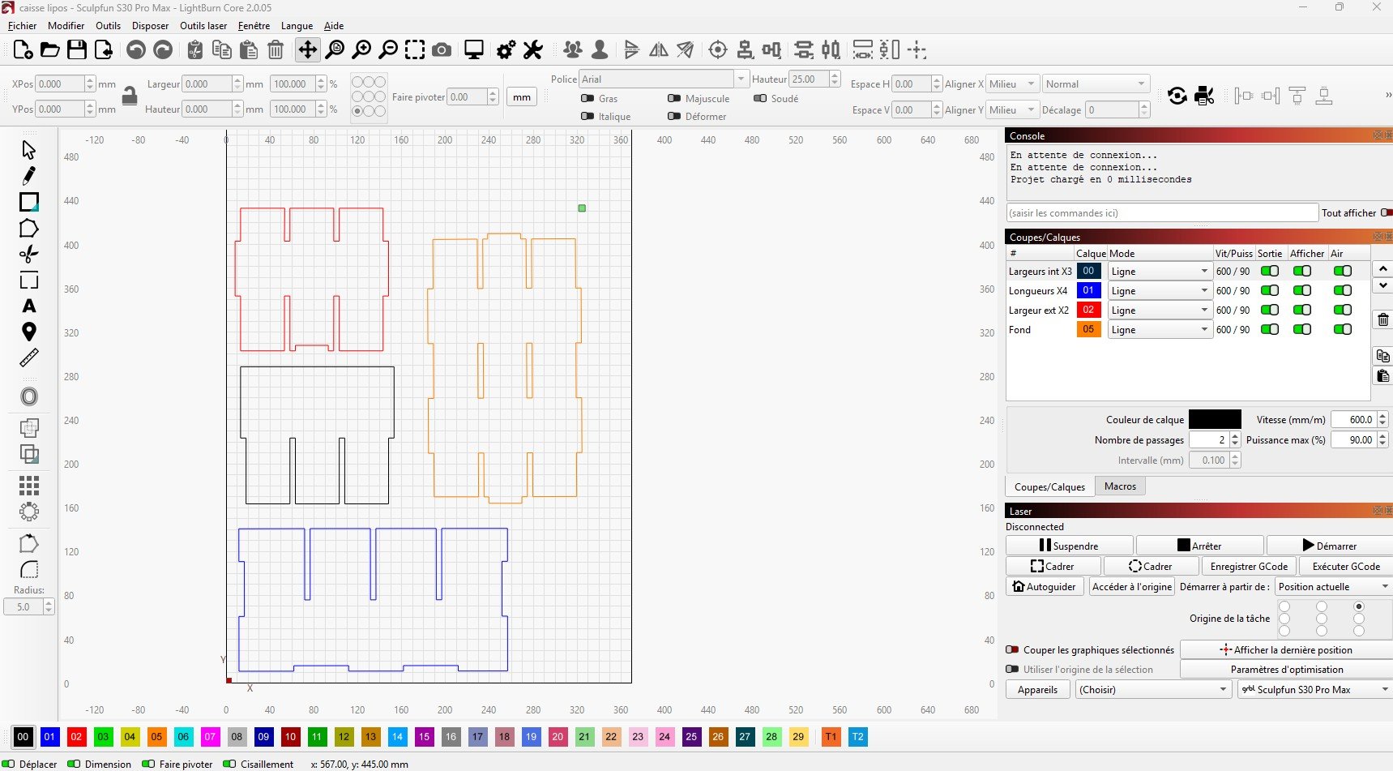Open the Outils laser menu
The height and width of the screenshot is (771, 1393).
tap(203, 26)
